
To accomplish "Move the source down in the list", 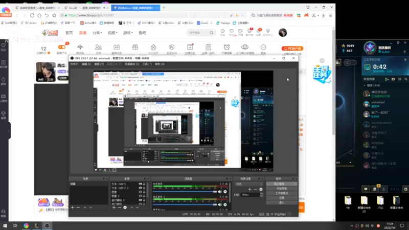I will coord(138,208).
